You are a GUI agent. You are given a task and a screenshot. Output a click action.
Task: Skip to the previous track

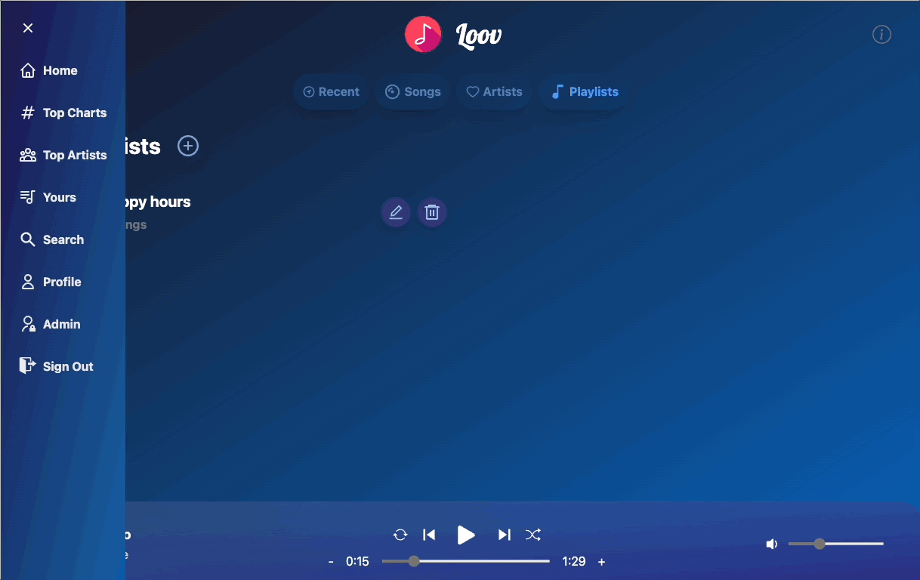(x=429, y=535)
